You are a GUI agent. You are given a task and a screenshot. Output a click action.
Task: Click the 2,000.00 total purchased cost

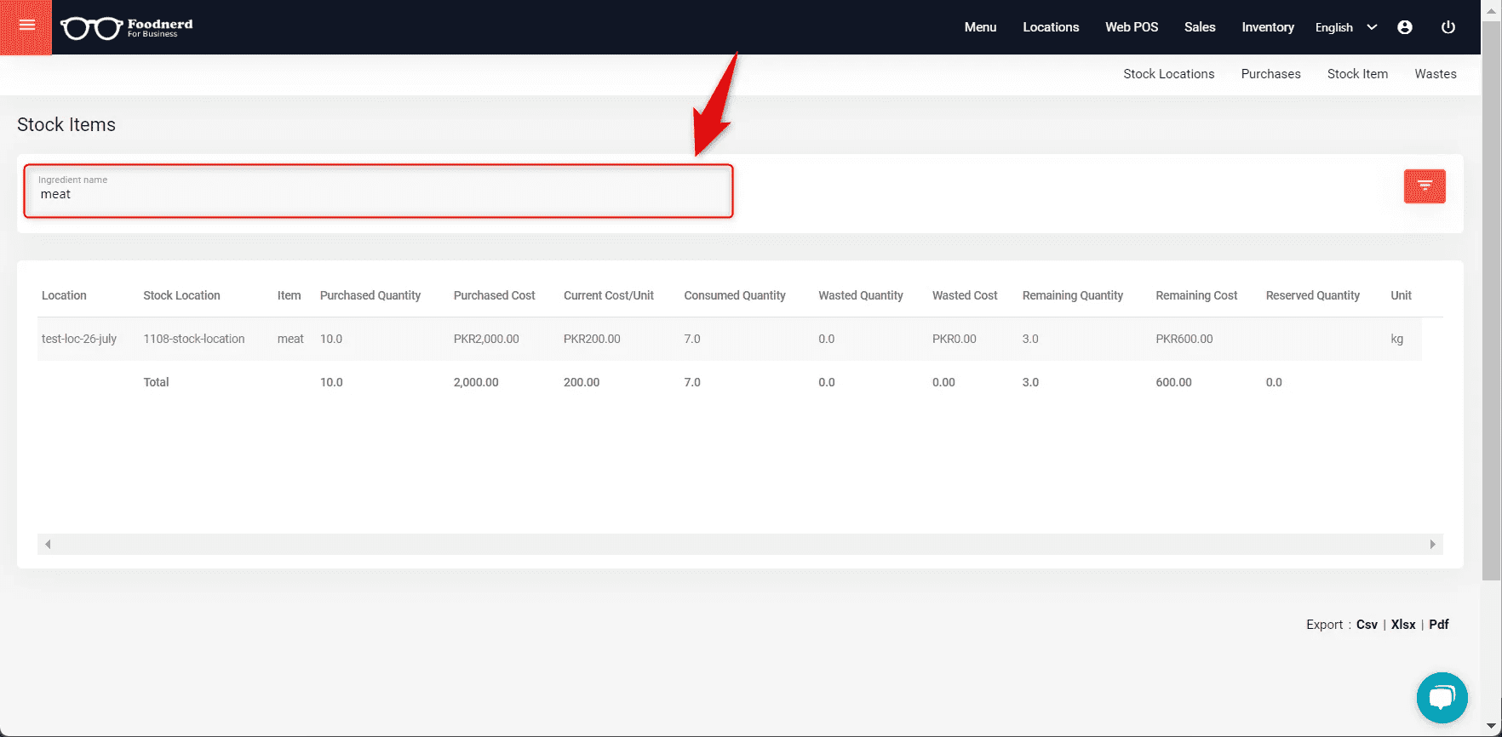476,382
